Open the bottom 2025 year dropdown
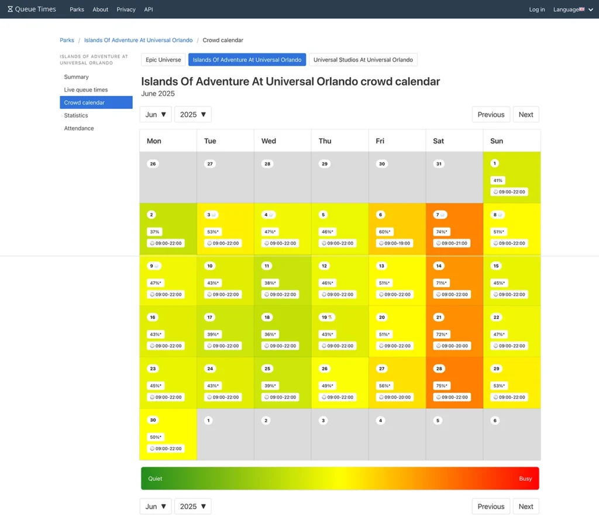Screen dimensions: 599x530 (193, 507)
